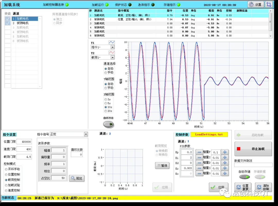Open the 设置 settings gear button
278x206 pixels.
(x=256, y=4)
